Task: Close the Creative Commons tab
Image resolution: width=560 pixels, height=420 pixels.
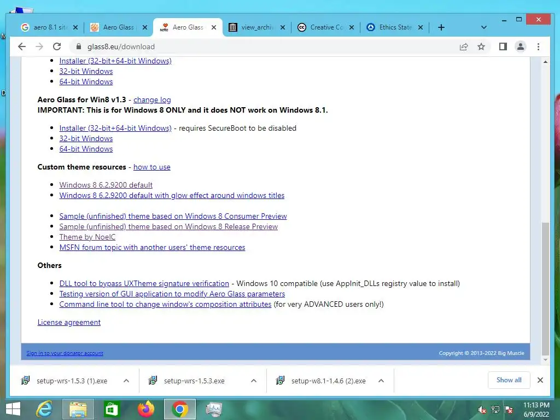Action: pos(352,27)
